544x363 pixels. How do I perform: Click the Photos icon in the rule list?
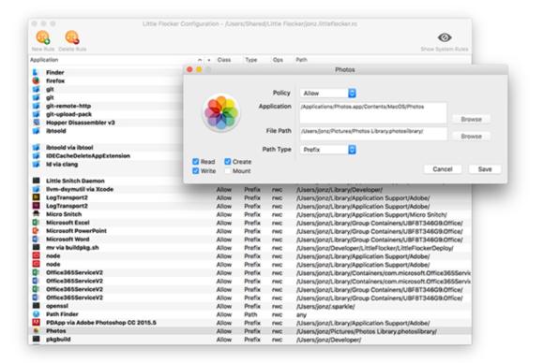click(x=36, y=331)
